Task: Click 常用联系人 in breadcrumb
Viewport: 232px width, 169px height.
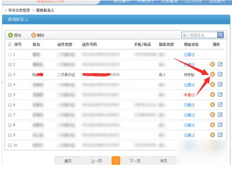Action: click(45, 10)
